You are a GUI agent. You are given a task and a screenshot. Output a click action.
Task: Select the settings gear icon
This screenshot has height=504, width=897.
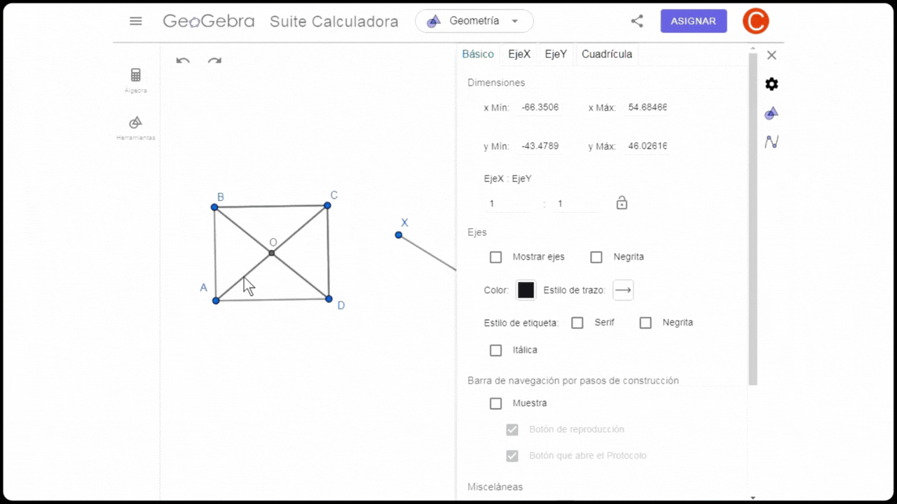(x=772, y=84)
